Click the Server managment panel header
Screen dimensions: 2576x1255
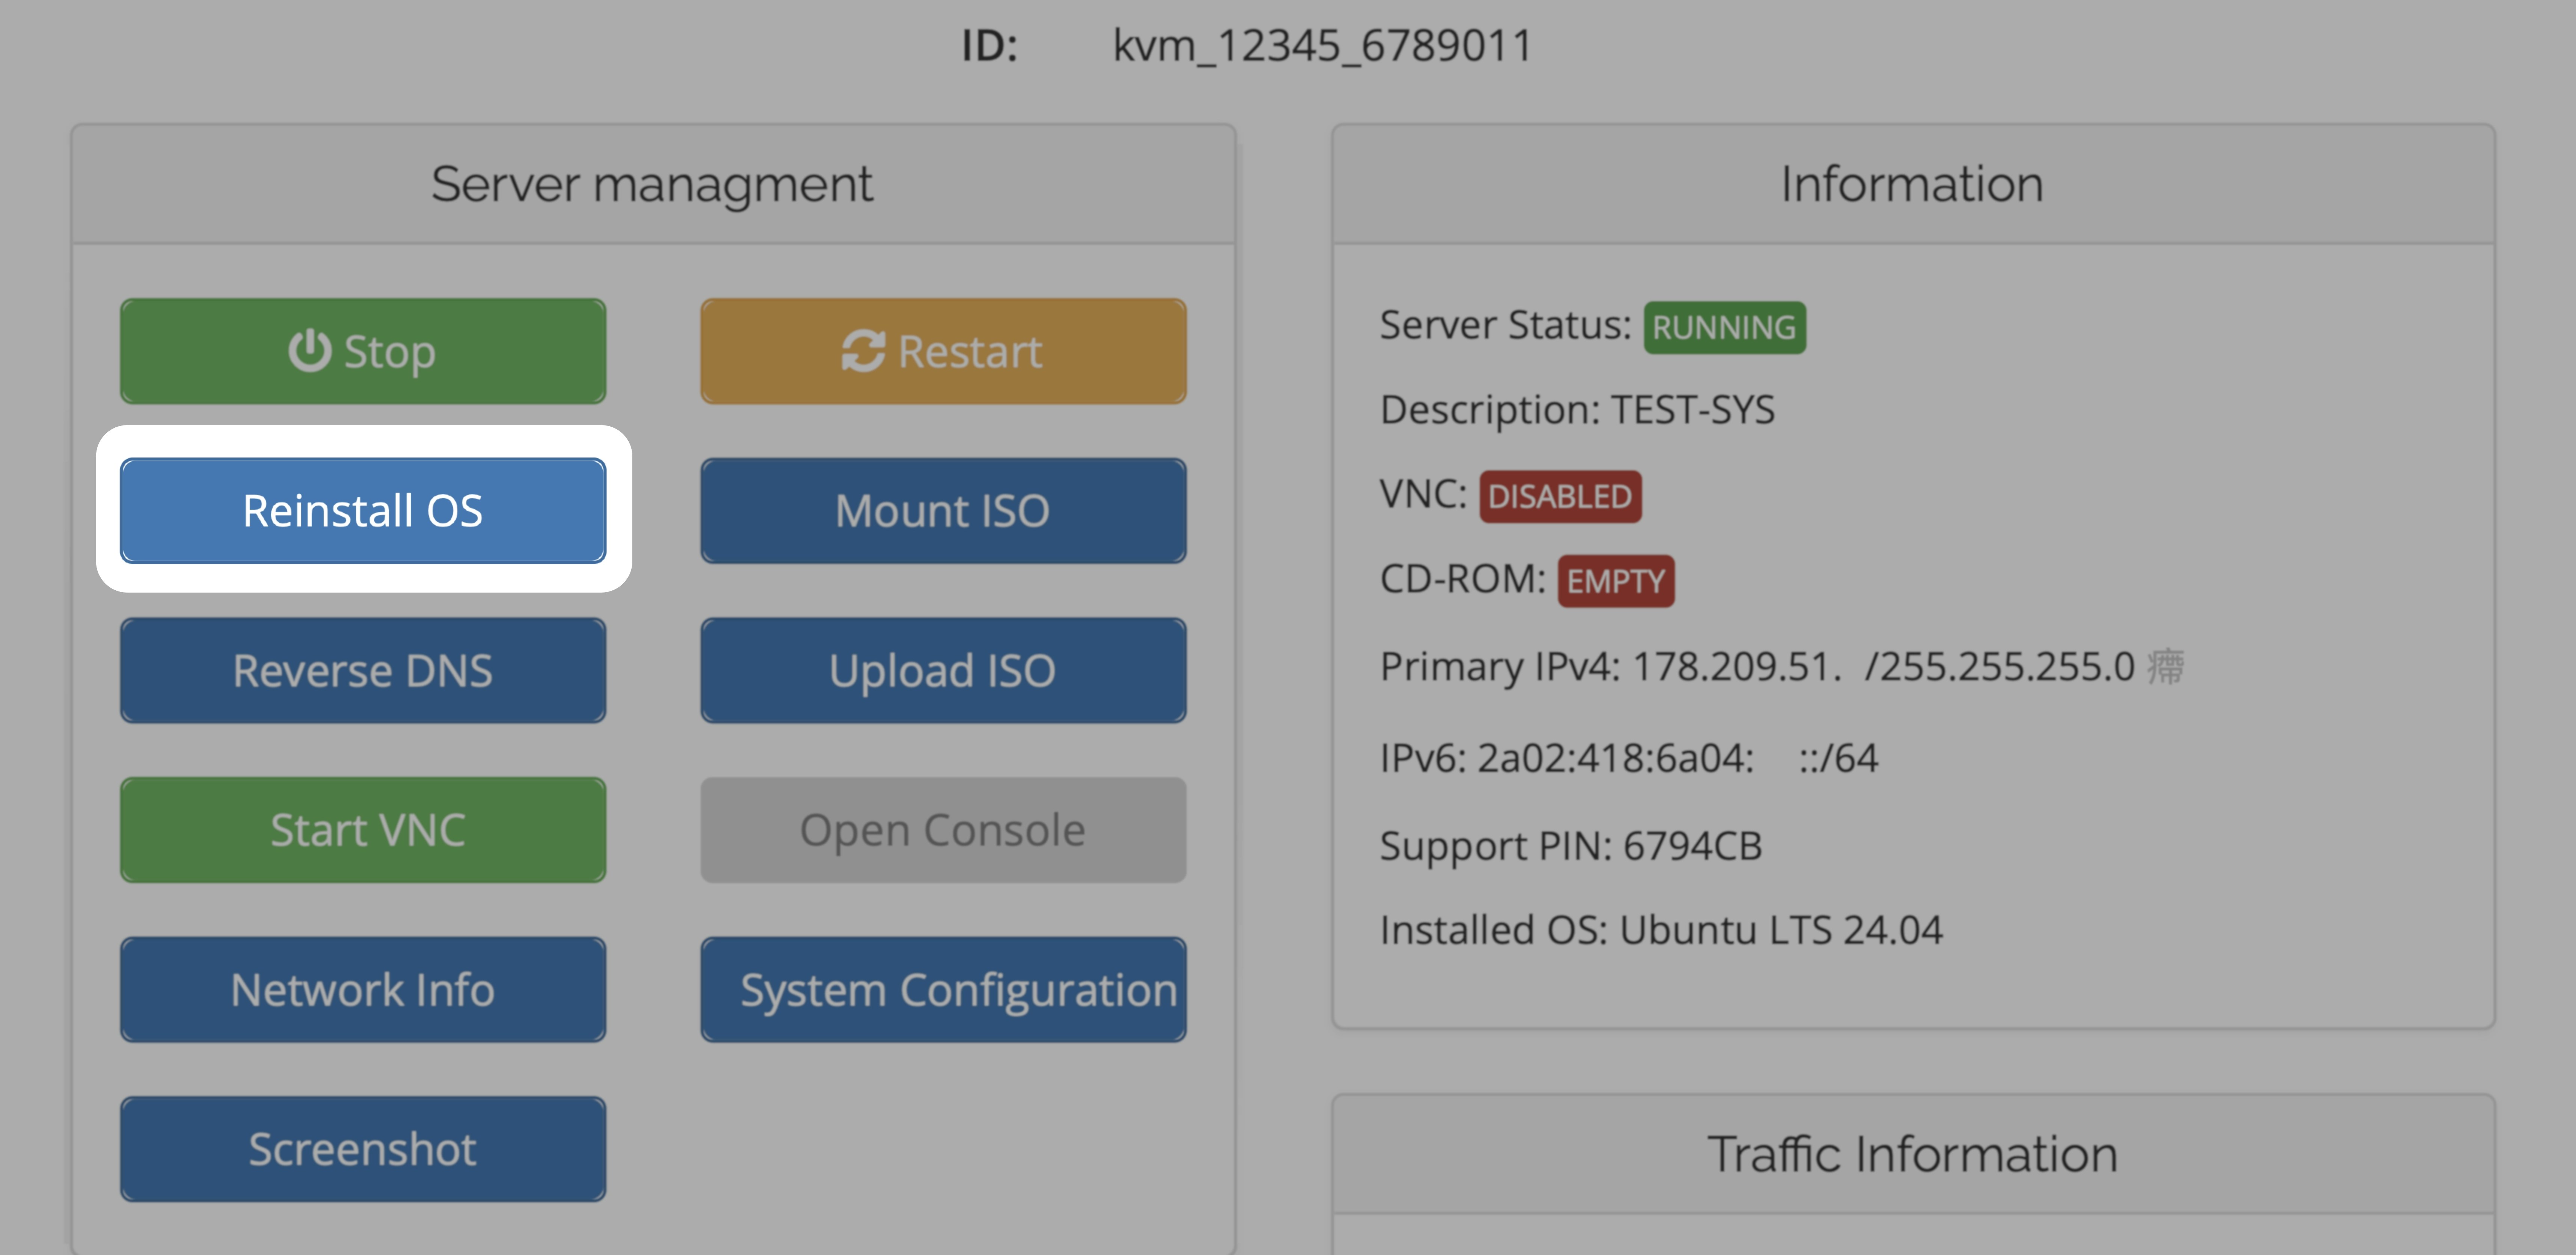[652, 184]
